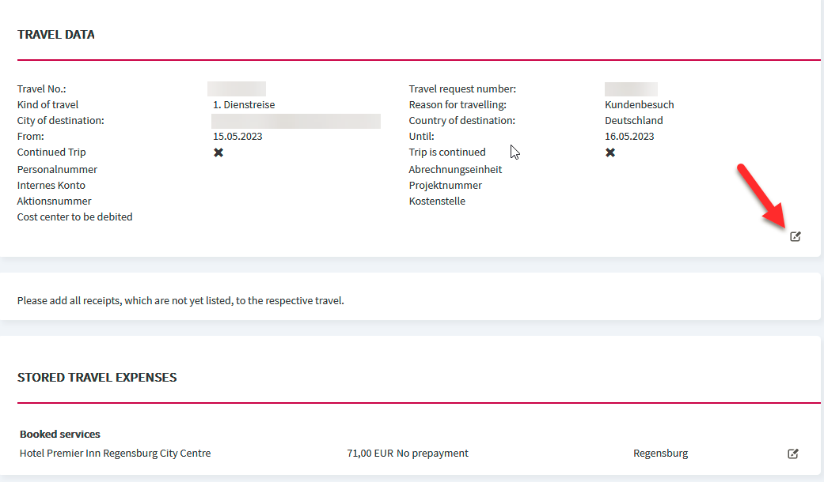Click the Hotel Premier Inn Regensburg entry
Image resolution: width=824 pixels, height=482 pixels.
pos(115,453)
